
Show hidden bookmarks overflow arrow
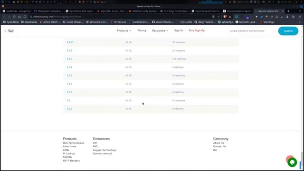[x=300, y=22]
